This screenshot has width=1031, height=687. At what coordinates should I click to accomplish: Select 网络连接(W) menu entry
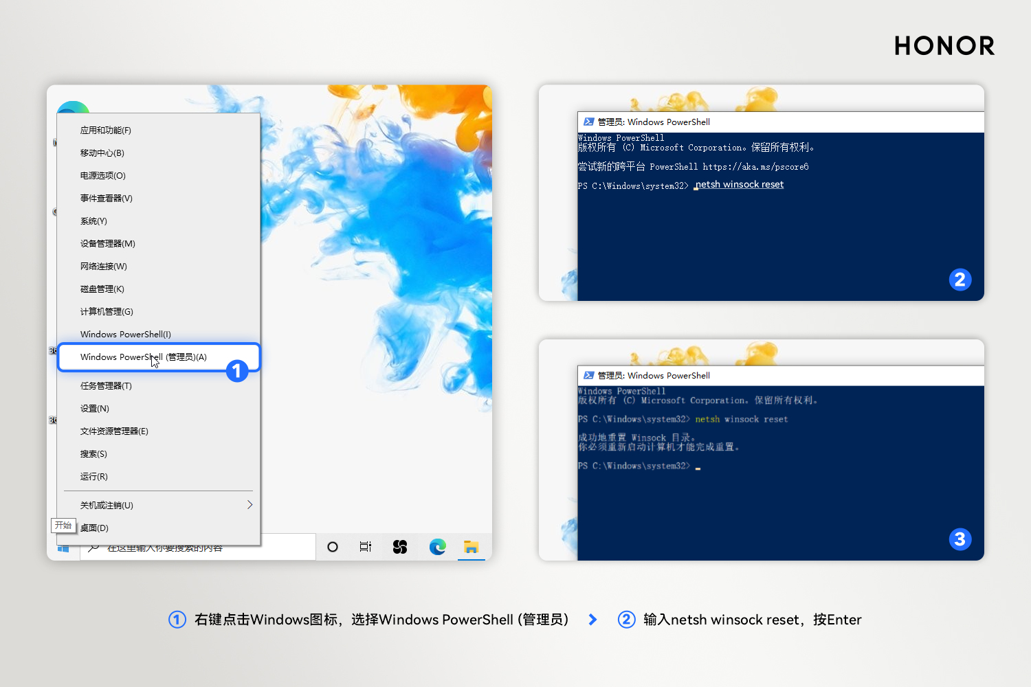159,267
